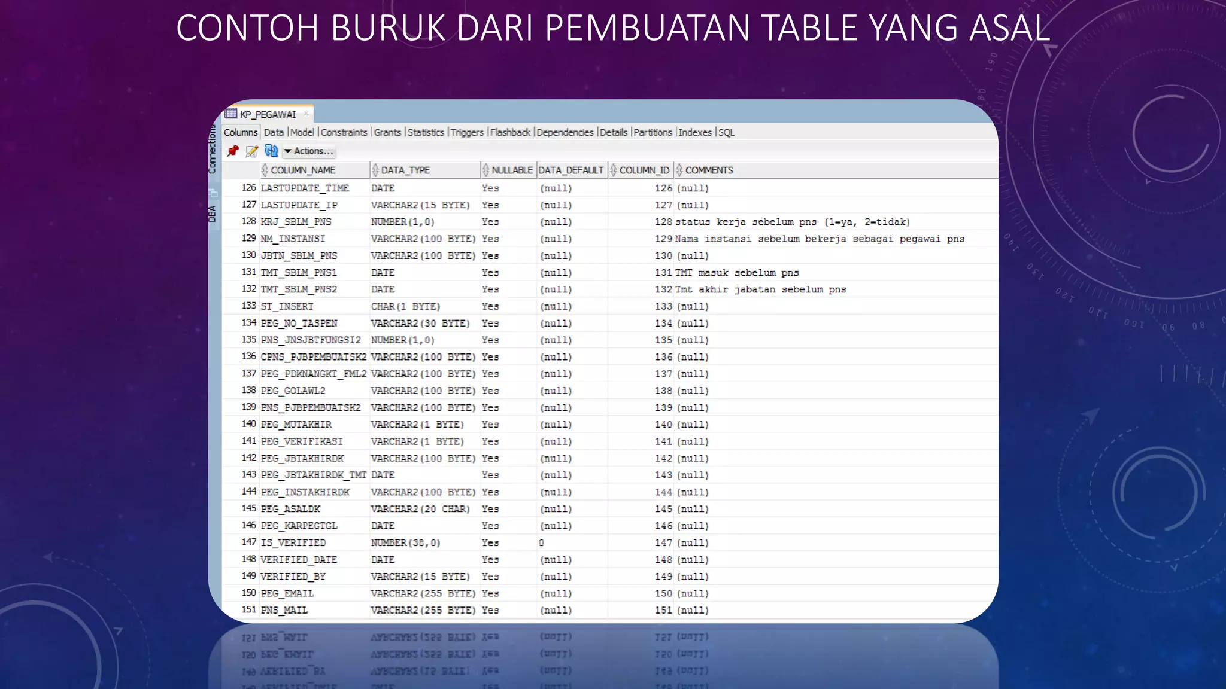This screenshot has height=689, width=1226.
Task: Select the LASTUPDATE_TIME row
Action: tap(610, 188)
